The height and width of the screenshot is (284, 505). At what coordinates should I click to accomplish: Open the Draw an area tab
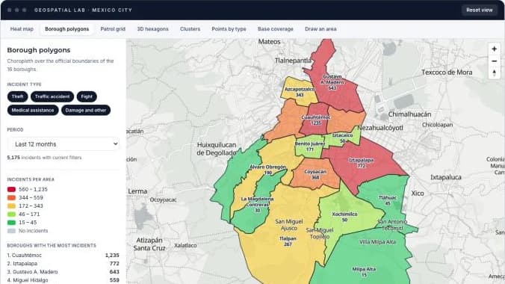pyautogui.click(x=320, y=29)
